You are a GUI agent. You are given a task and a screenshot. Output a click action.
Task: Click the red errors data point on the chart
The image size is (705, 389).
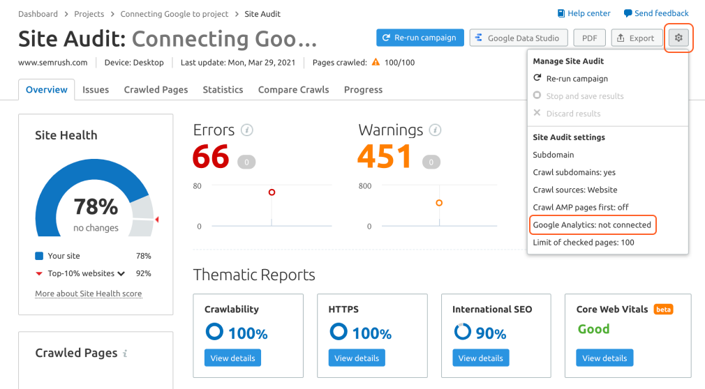pyautogui.click(x=272, y=192)
